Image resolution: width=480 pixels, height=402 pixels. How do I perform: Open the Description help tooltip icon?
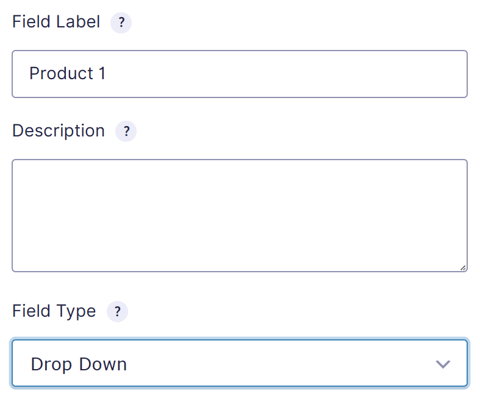pyautogui.click(x=126, y=131)
